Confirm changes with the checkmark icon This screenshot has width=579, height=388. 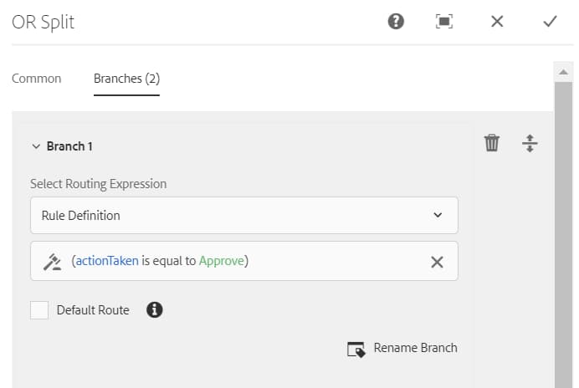(x=550, y=22)
